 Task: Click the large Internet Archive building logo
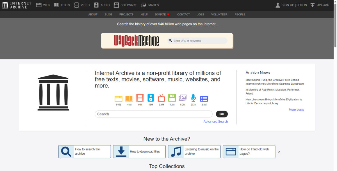(53, 93)
